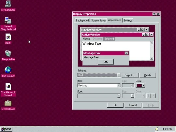This screenshot has width=176, height=132.
Task: Confirm with the dialog's bottom OK button
Action: [115, 105]
